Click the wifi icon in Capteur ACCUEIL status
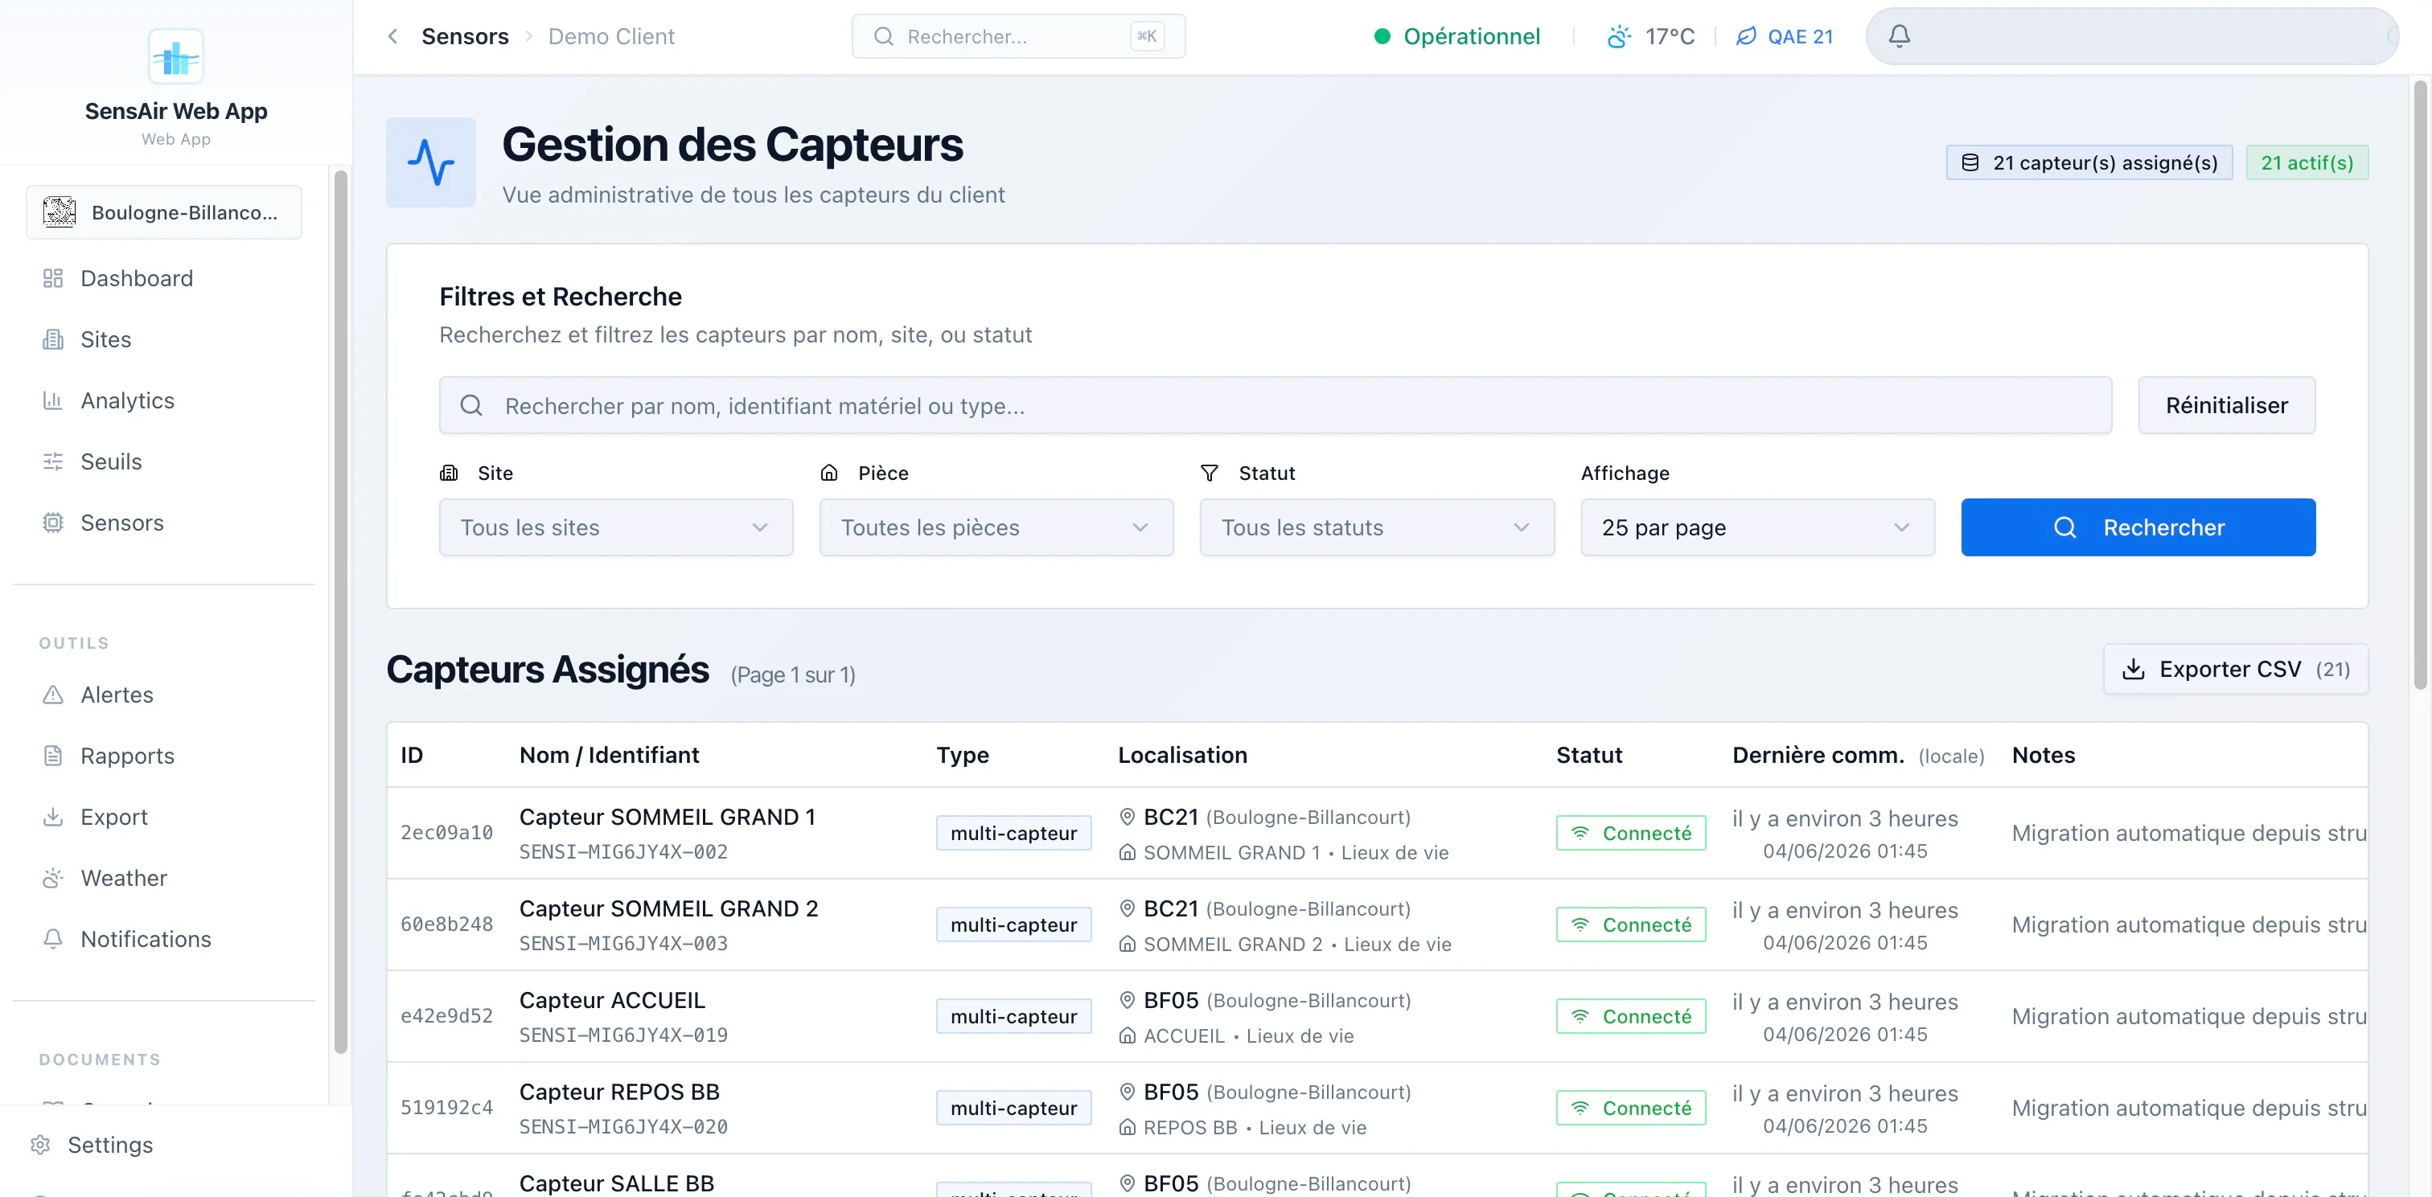This screenshot has width=2432, height=1197. pos(1580,1017)
